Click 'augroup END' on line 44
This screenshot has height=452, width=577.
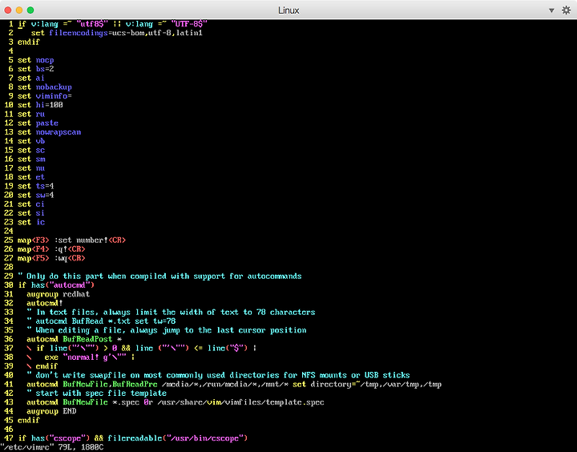[x=51, y=411]
